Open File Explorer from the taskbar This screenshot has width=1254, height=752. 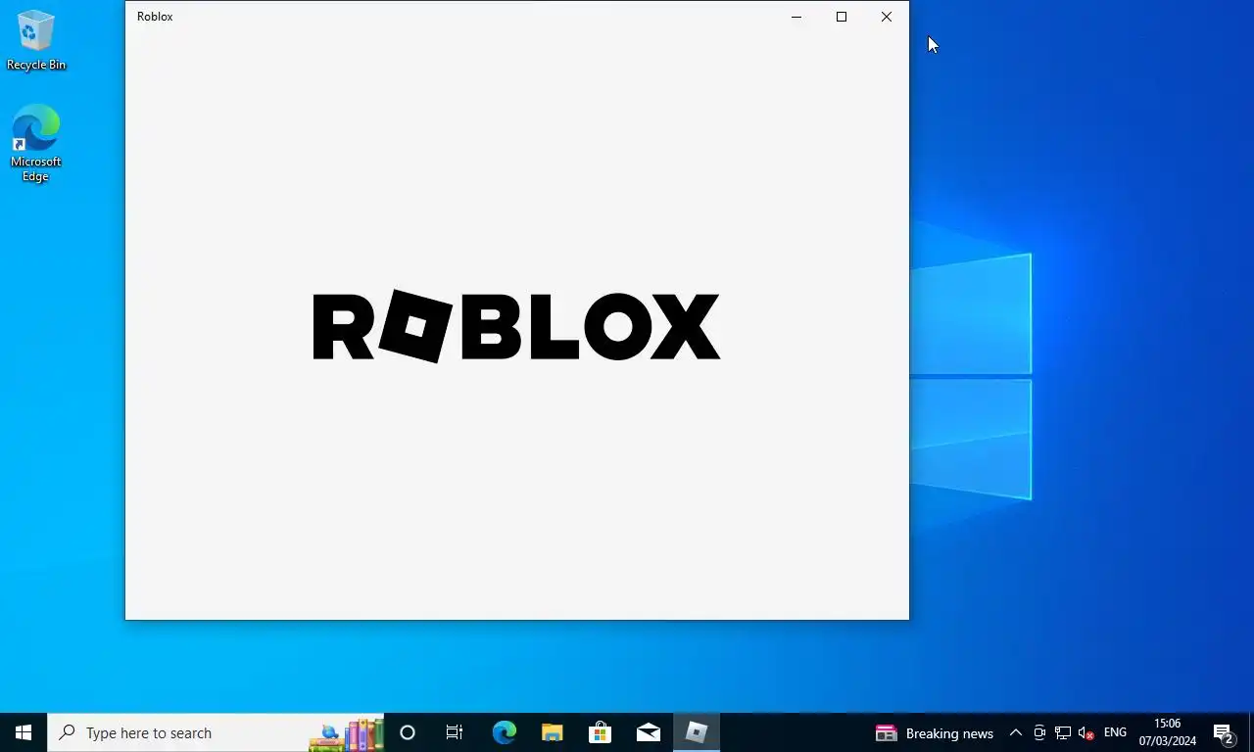click(x=552, y=732)
